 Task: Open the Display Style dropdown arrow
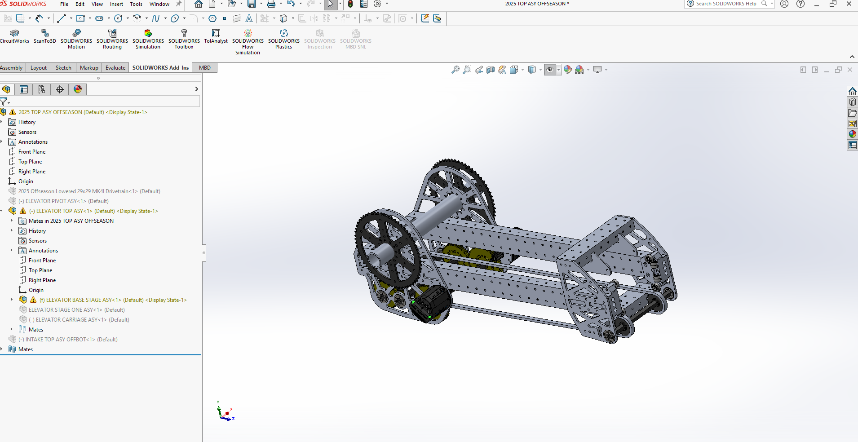pyautogui.click(x=540, y=70)
